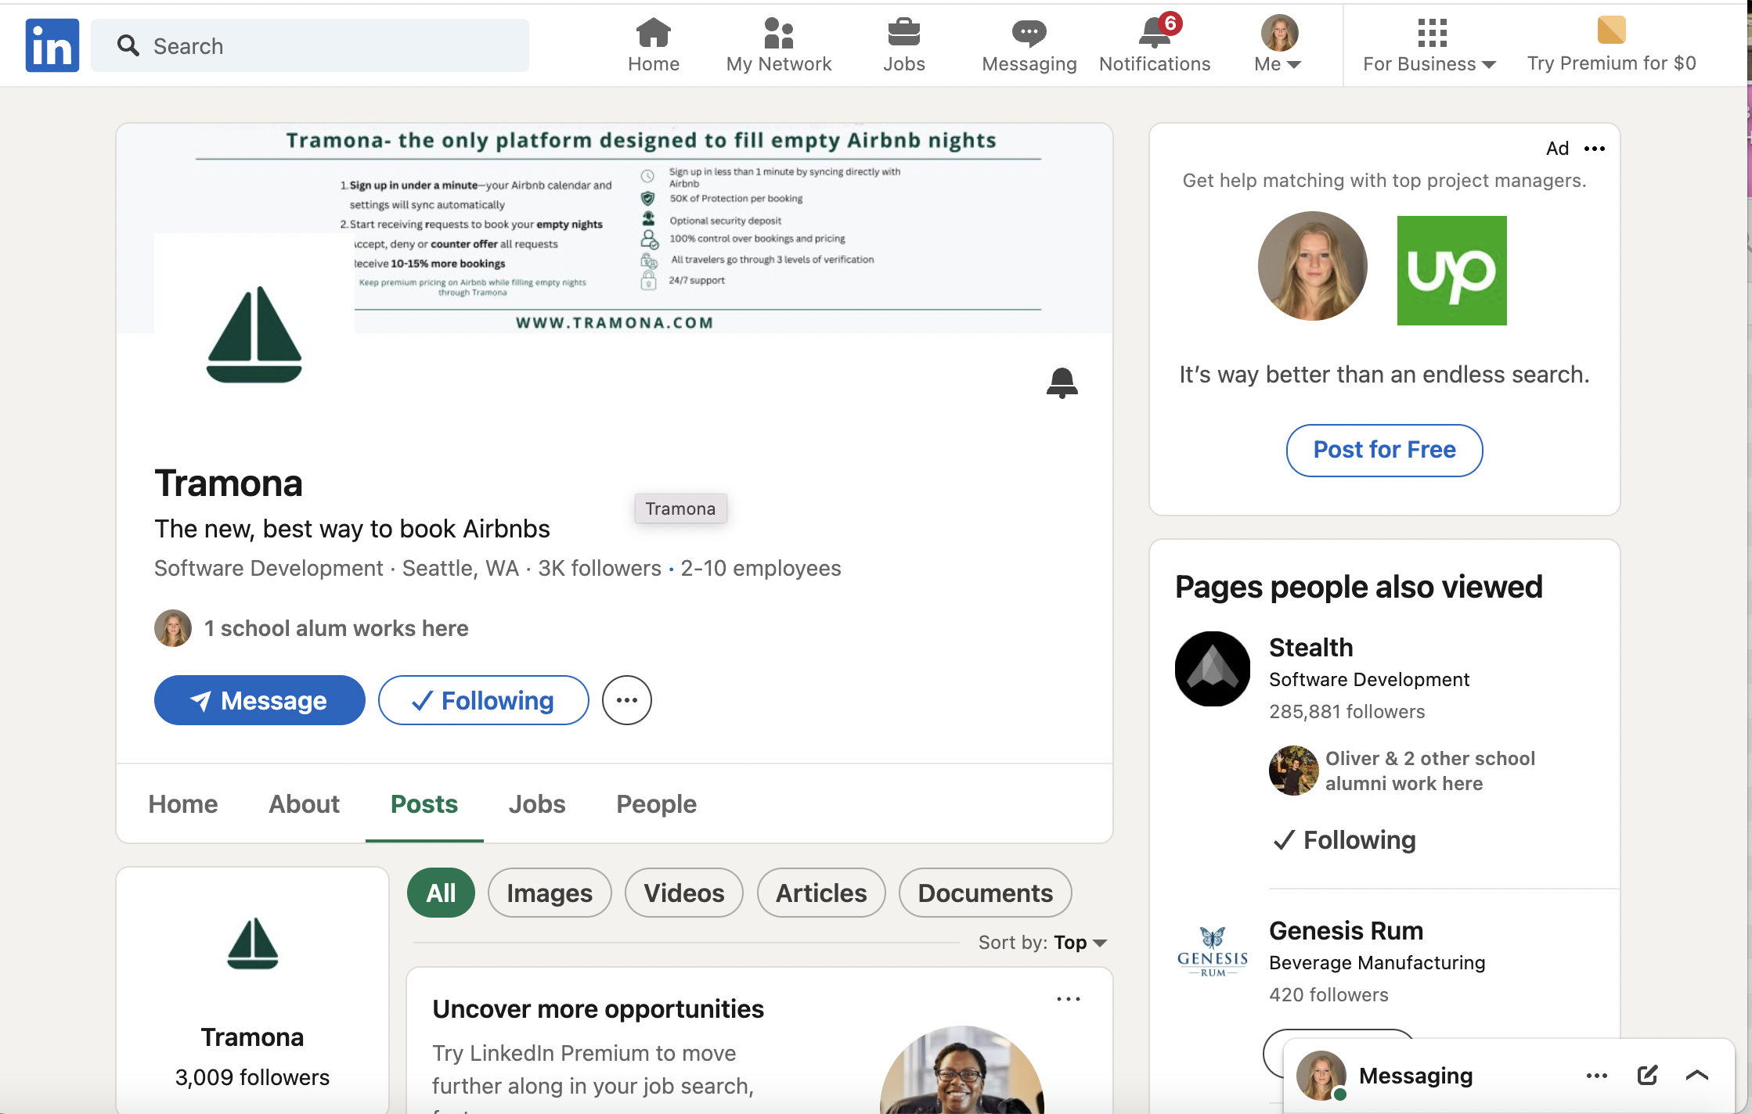
Task: Open Messaging overlay options ellipsis
Action: click(1597, 1076)
